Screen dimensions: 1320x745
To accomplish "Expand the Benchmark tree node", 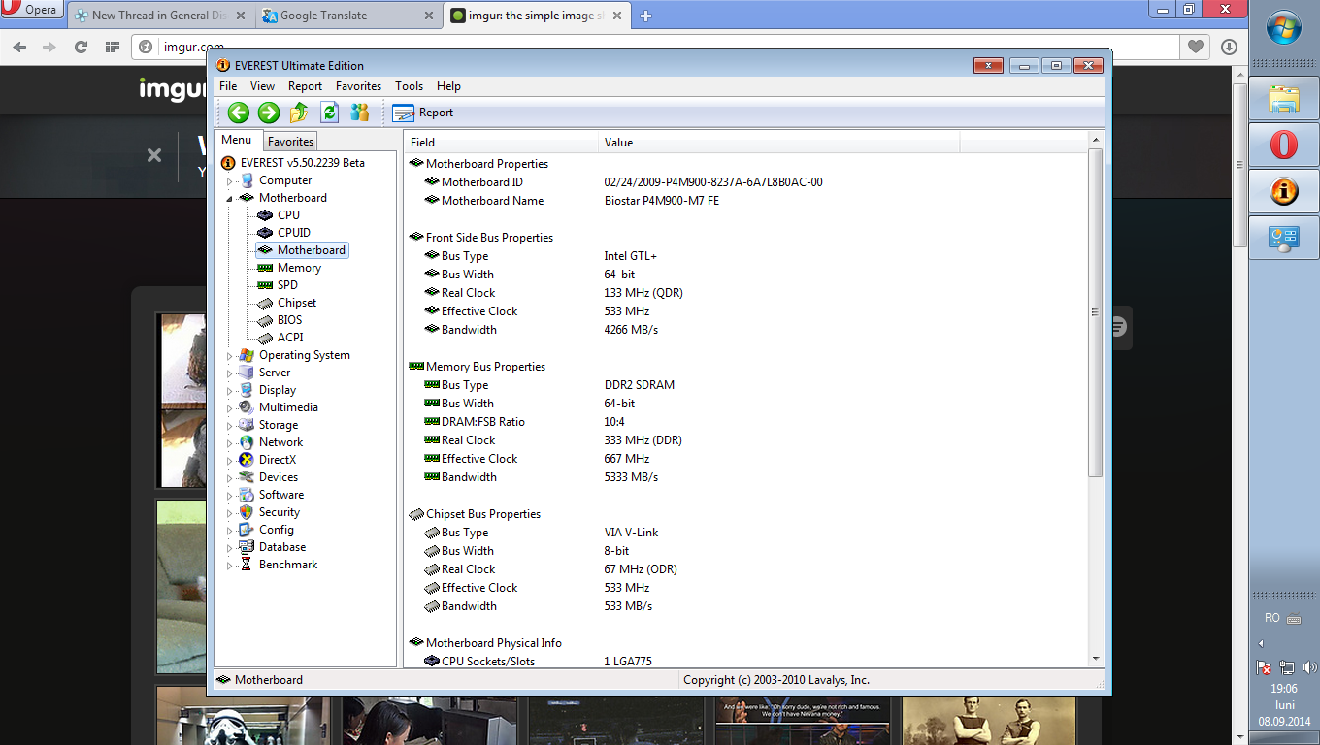I will tap(230, 566).
